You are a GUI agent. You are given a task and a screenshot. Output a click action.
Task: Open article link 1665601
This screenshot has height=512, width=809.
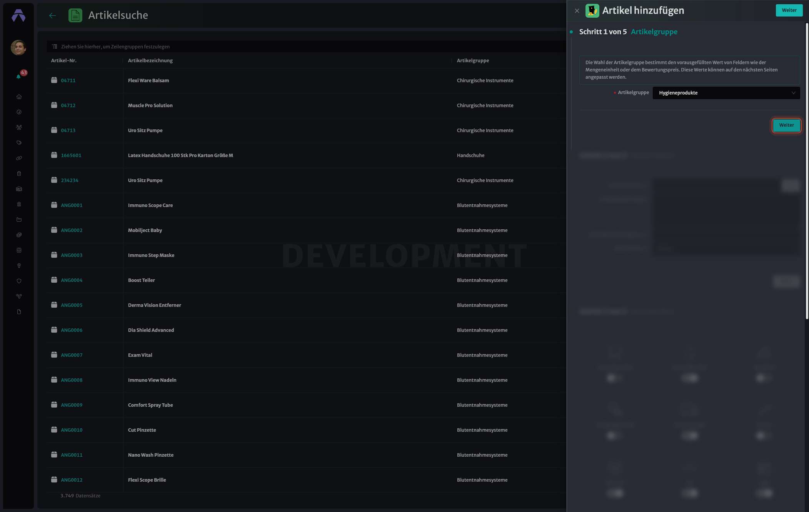[71, 155]
